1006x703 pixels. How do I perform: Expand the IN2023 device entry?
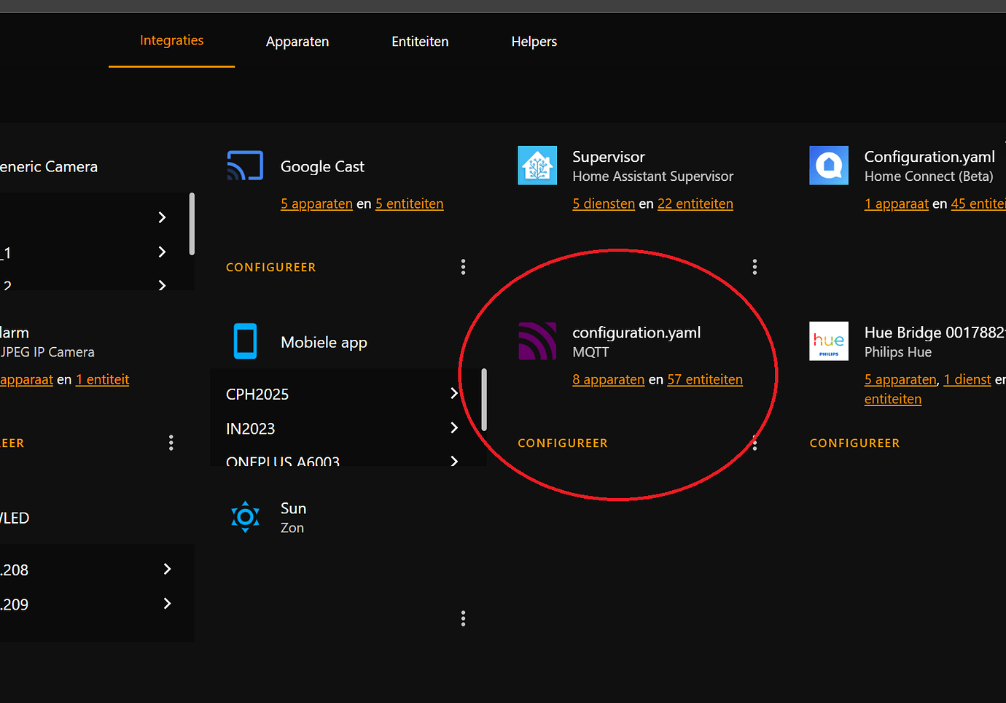[453, 428]
